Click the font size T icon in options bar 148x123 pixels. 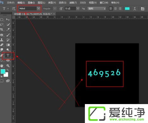(x=61, y=9)
